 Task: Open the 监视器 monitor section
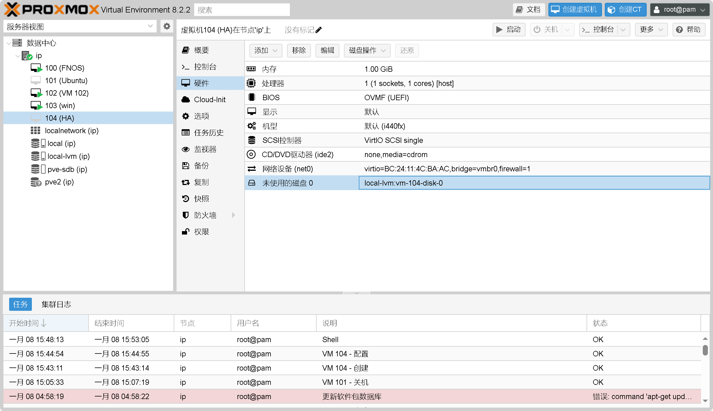click(210, 149)
